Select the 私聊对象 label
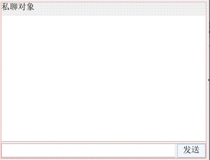210x160 pixels. 18,7
